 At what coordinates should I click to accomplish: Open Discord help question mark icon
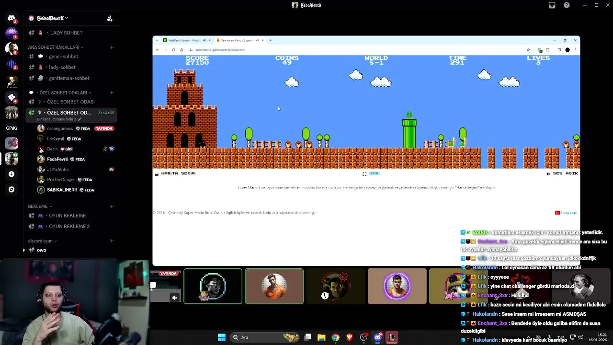pyautogui.click(x=567, y=5)
